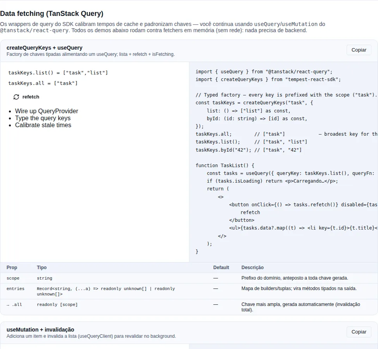Click the import createQueryKeys code line
The image size is (378, 349).
click(268, 79)
